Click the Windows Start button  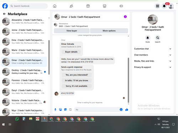coord(3,124)
